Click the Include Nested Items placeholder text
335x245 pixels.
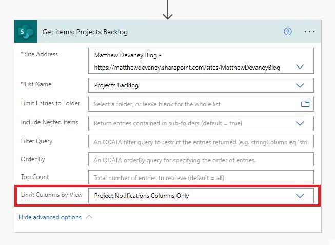click(x=168, y=123)
